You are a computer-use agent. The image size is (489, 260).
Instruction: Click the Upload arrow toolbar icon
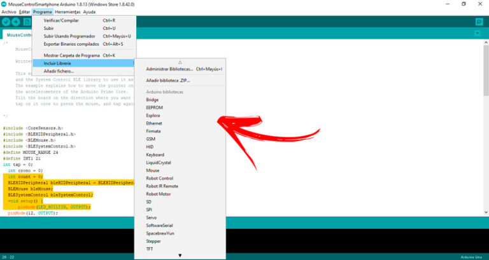pyautogui.click(x=16, y=22)
